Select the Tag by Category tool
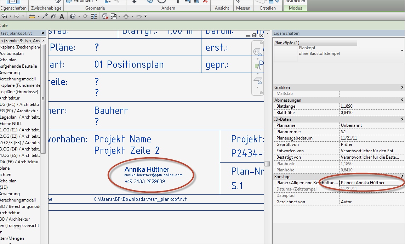405x244 pixels. (53, 16)
